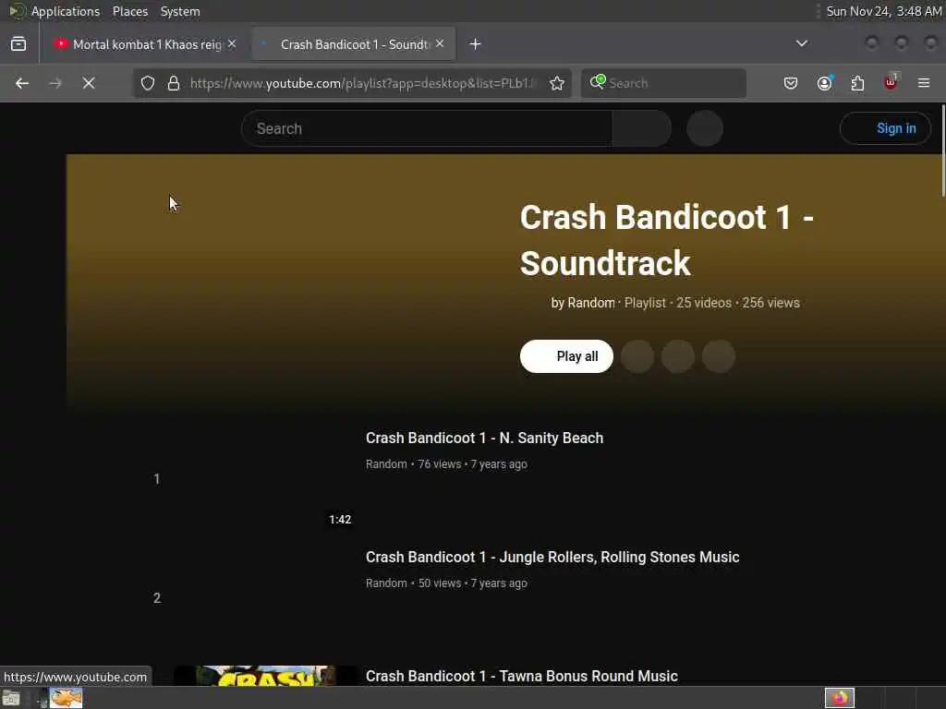Open the uBlock Origin extension icon
Viewport: 946px width, 709px height.
pos(891,82)
